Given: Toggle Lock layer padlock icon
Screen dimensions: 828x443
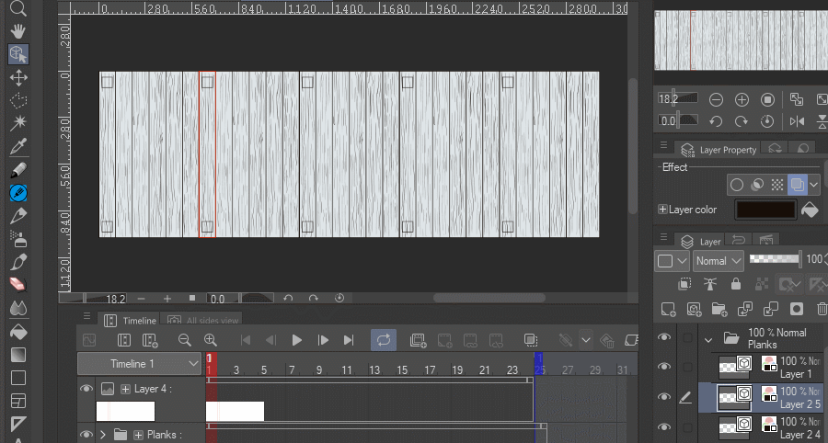Looking at the screenshot, I should point(736,284).
